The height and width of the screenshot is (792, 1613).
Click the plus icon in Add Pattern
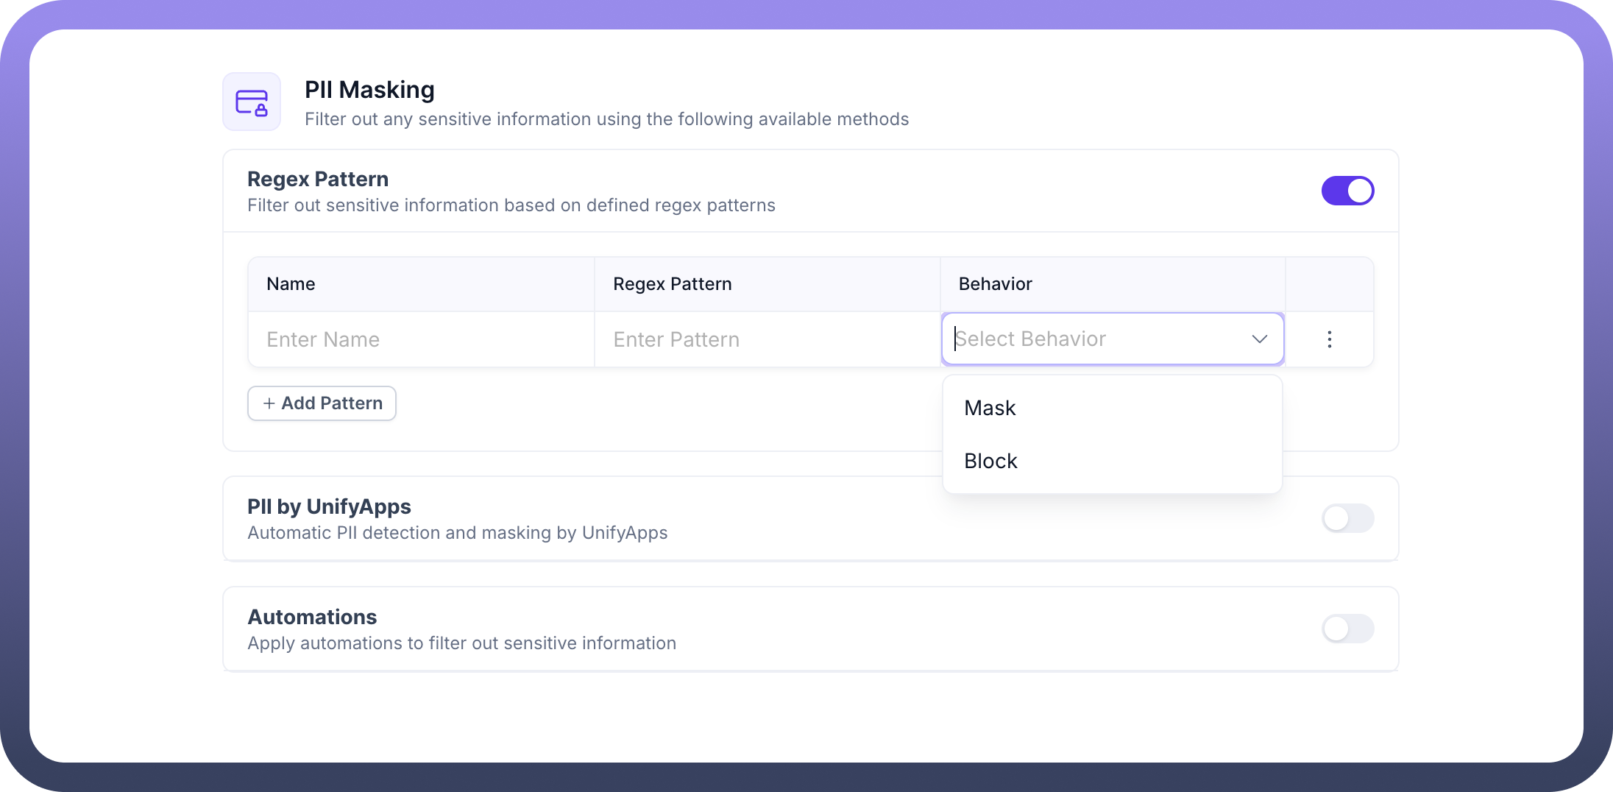click(x=269, y=403)
